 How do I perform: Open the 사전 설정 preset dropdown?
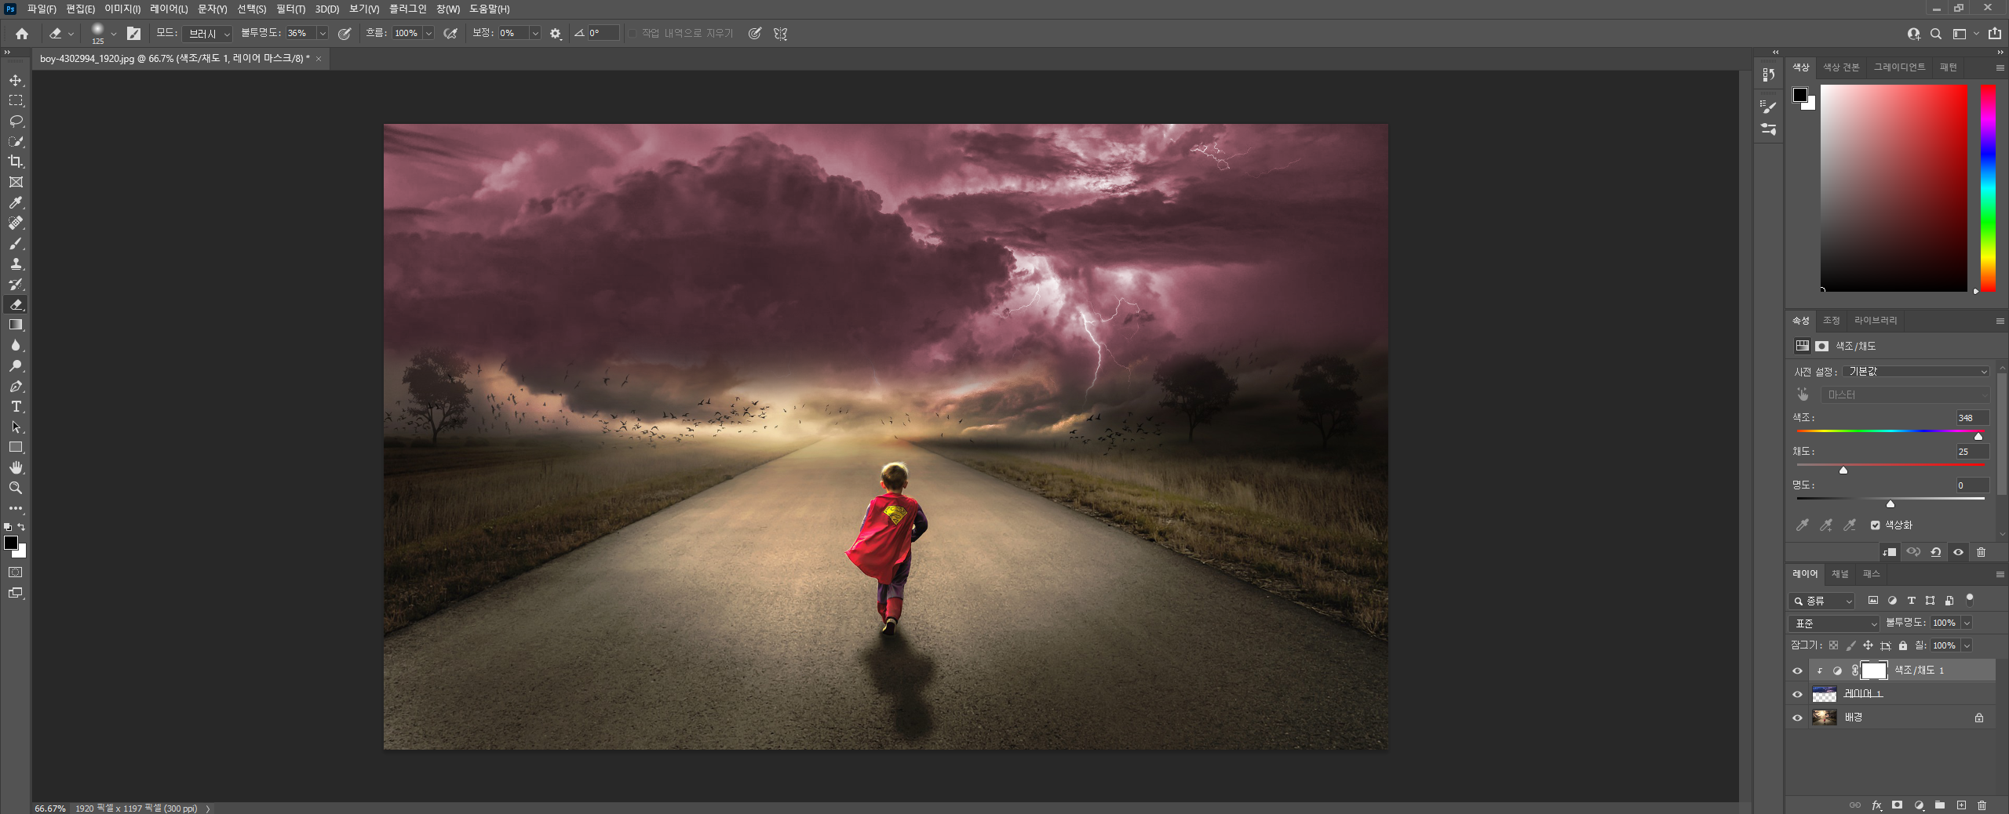pyautogui.click(x=1915, y=372)
